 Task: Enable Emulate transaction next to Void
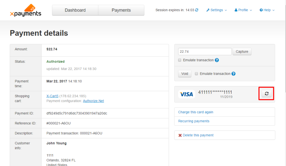pyautogui.click(x=196, y=74)
